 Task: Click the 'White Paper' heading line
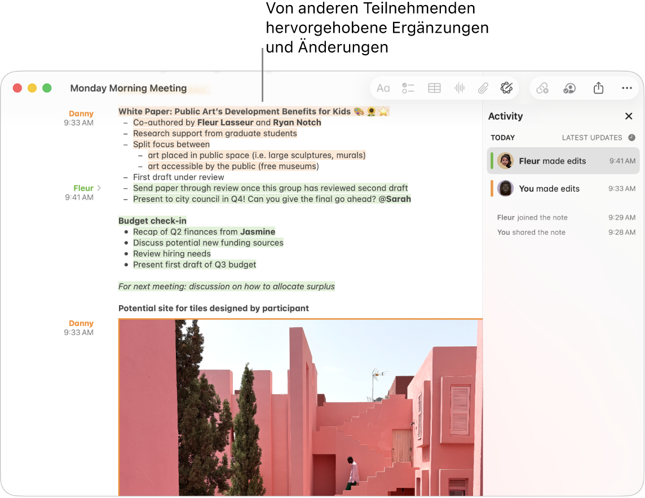253,112
